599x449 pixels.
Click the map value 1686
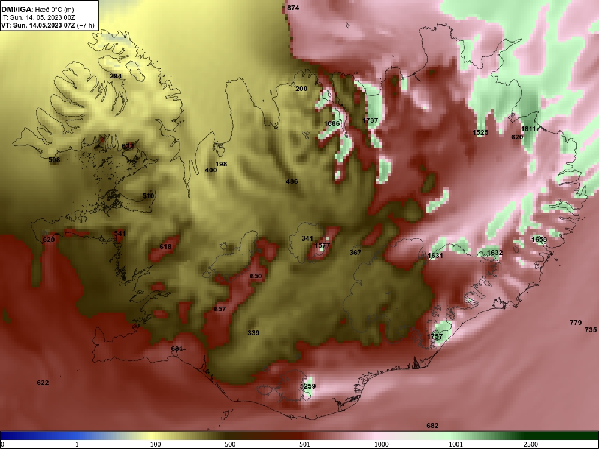(x=332, y=123)
